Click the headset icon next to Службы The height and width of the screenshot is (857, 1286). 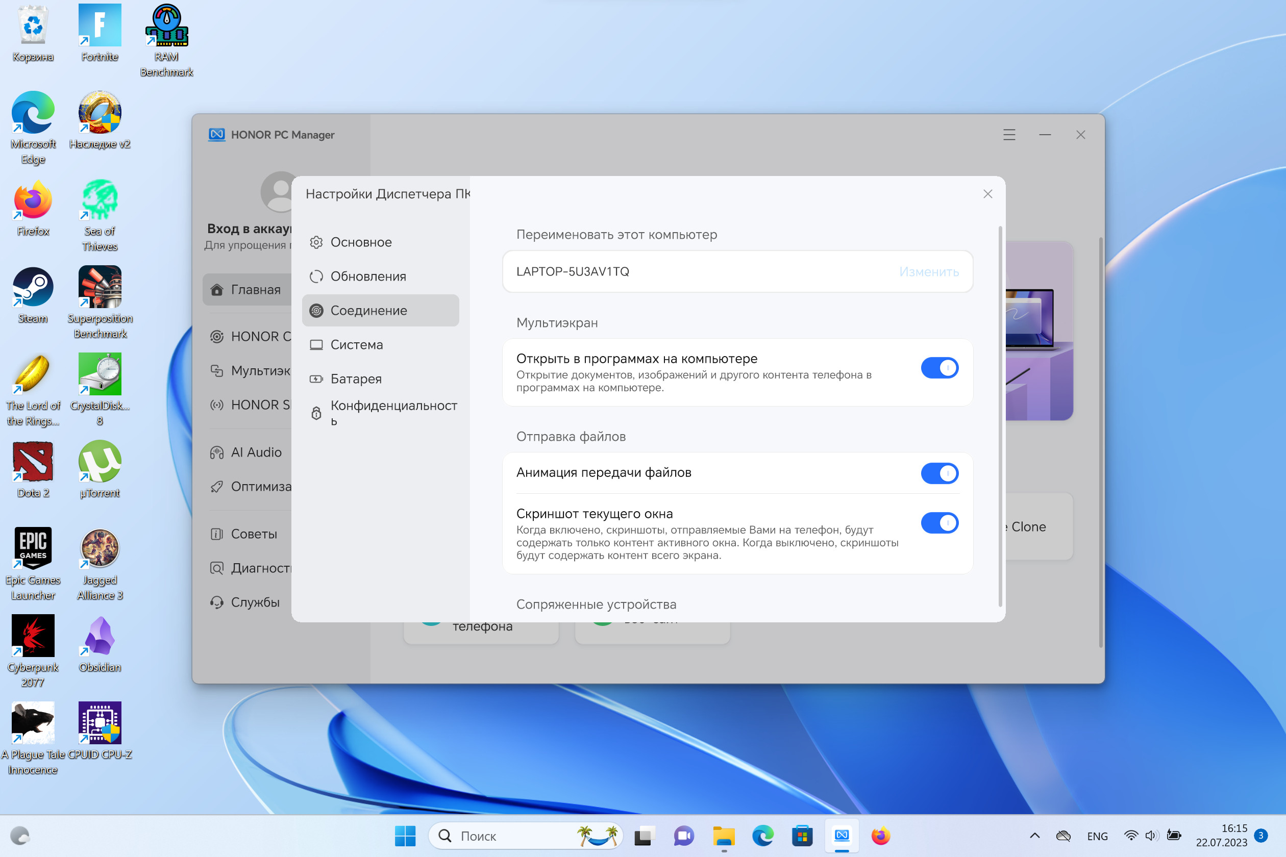[x=216, y=602]
